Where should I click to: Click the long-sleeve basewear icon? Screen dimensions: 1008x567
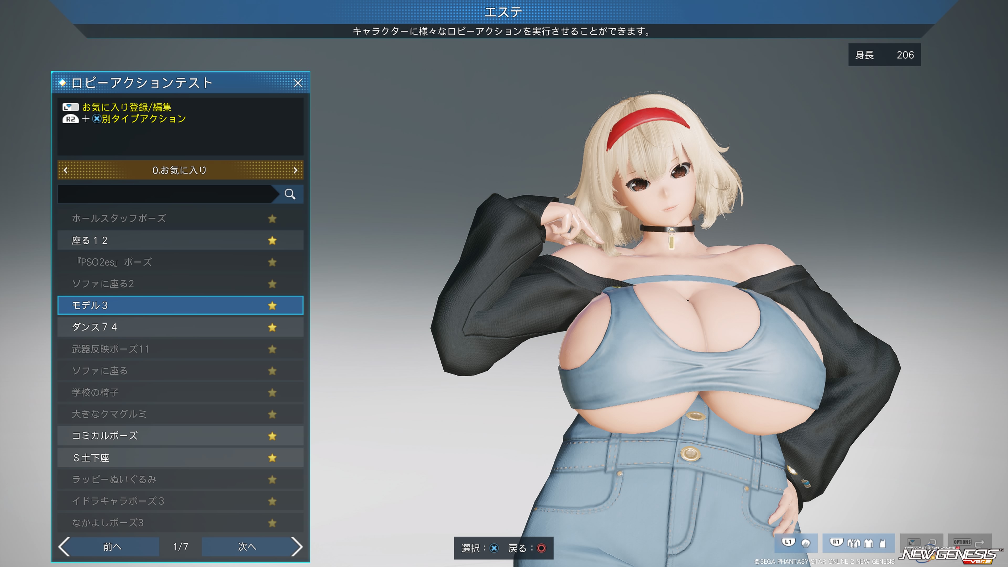coord(868,544)
